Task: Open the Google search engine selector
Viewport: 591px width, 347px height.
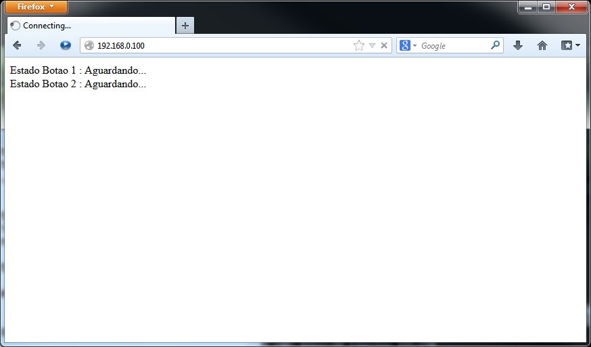Action: [408, 45]
